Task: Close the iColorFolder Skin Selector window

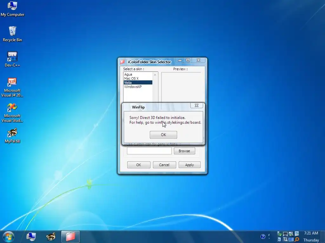Action: point(198,60)
